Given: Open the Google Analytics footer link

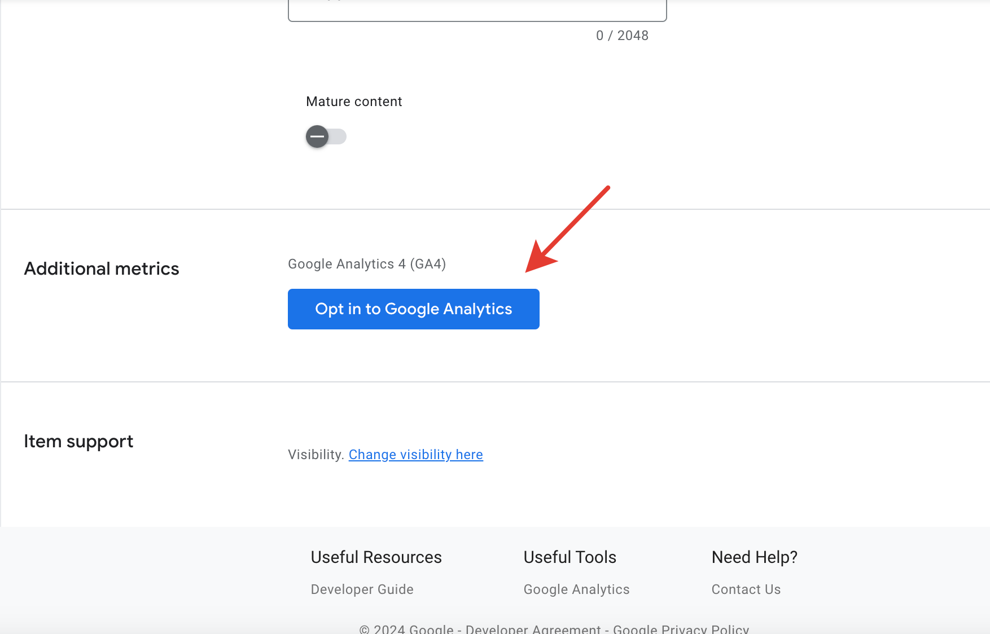Looking at the screenshot, I should pyautogui.click(x=576, y=589).
